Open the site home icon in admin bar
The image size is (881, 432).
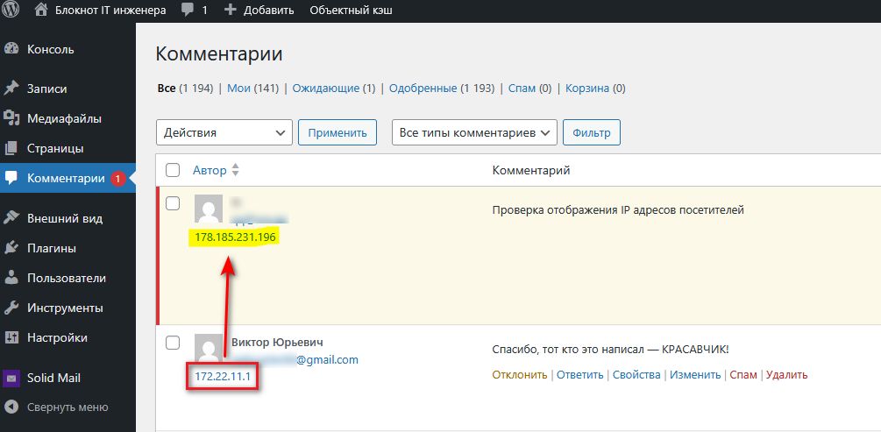[41, 11]
